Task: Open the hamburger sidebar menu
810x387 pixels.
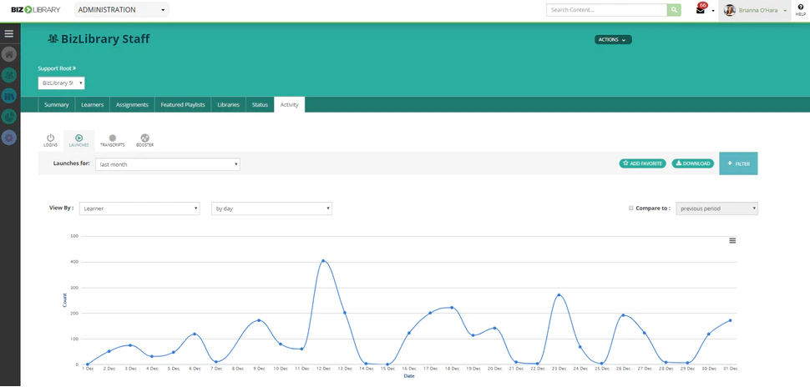Action: point(9,34)
